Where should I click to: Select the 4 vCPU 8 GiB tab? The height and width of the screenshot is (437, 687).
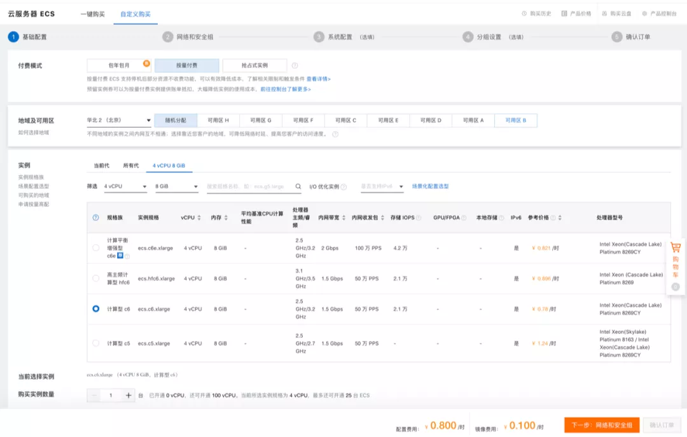169,165
